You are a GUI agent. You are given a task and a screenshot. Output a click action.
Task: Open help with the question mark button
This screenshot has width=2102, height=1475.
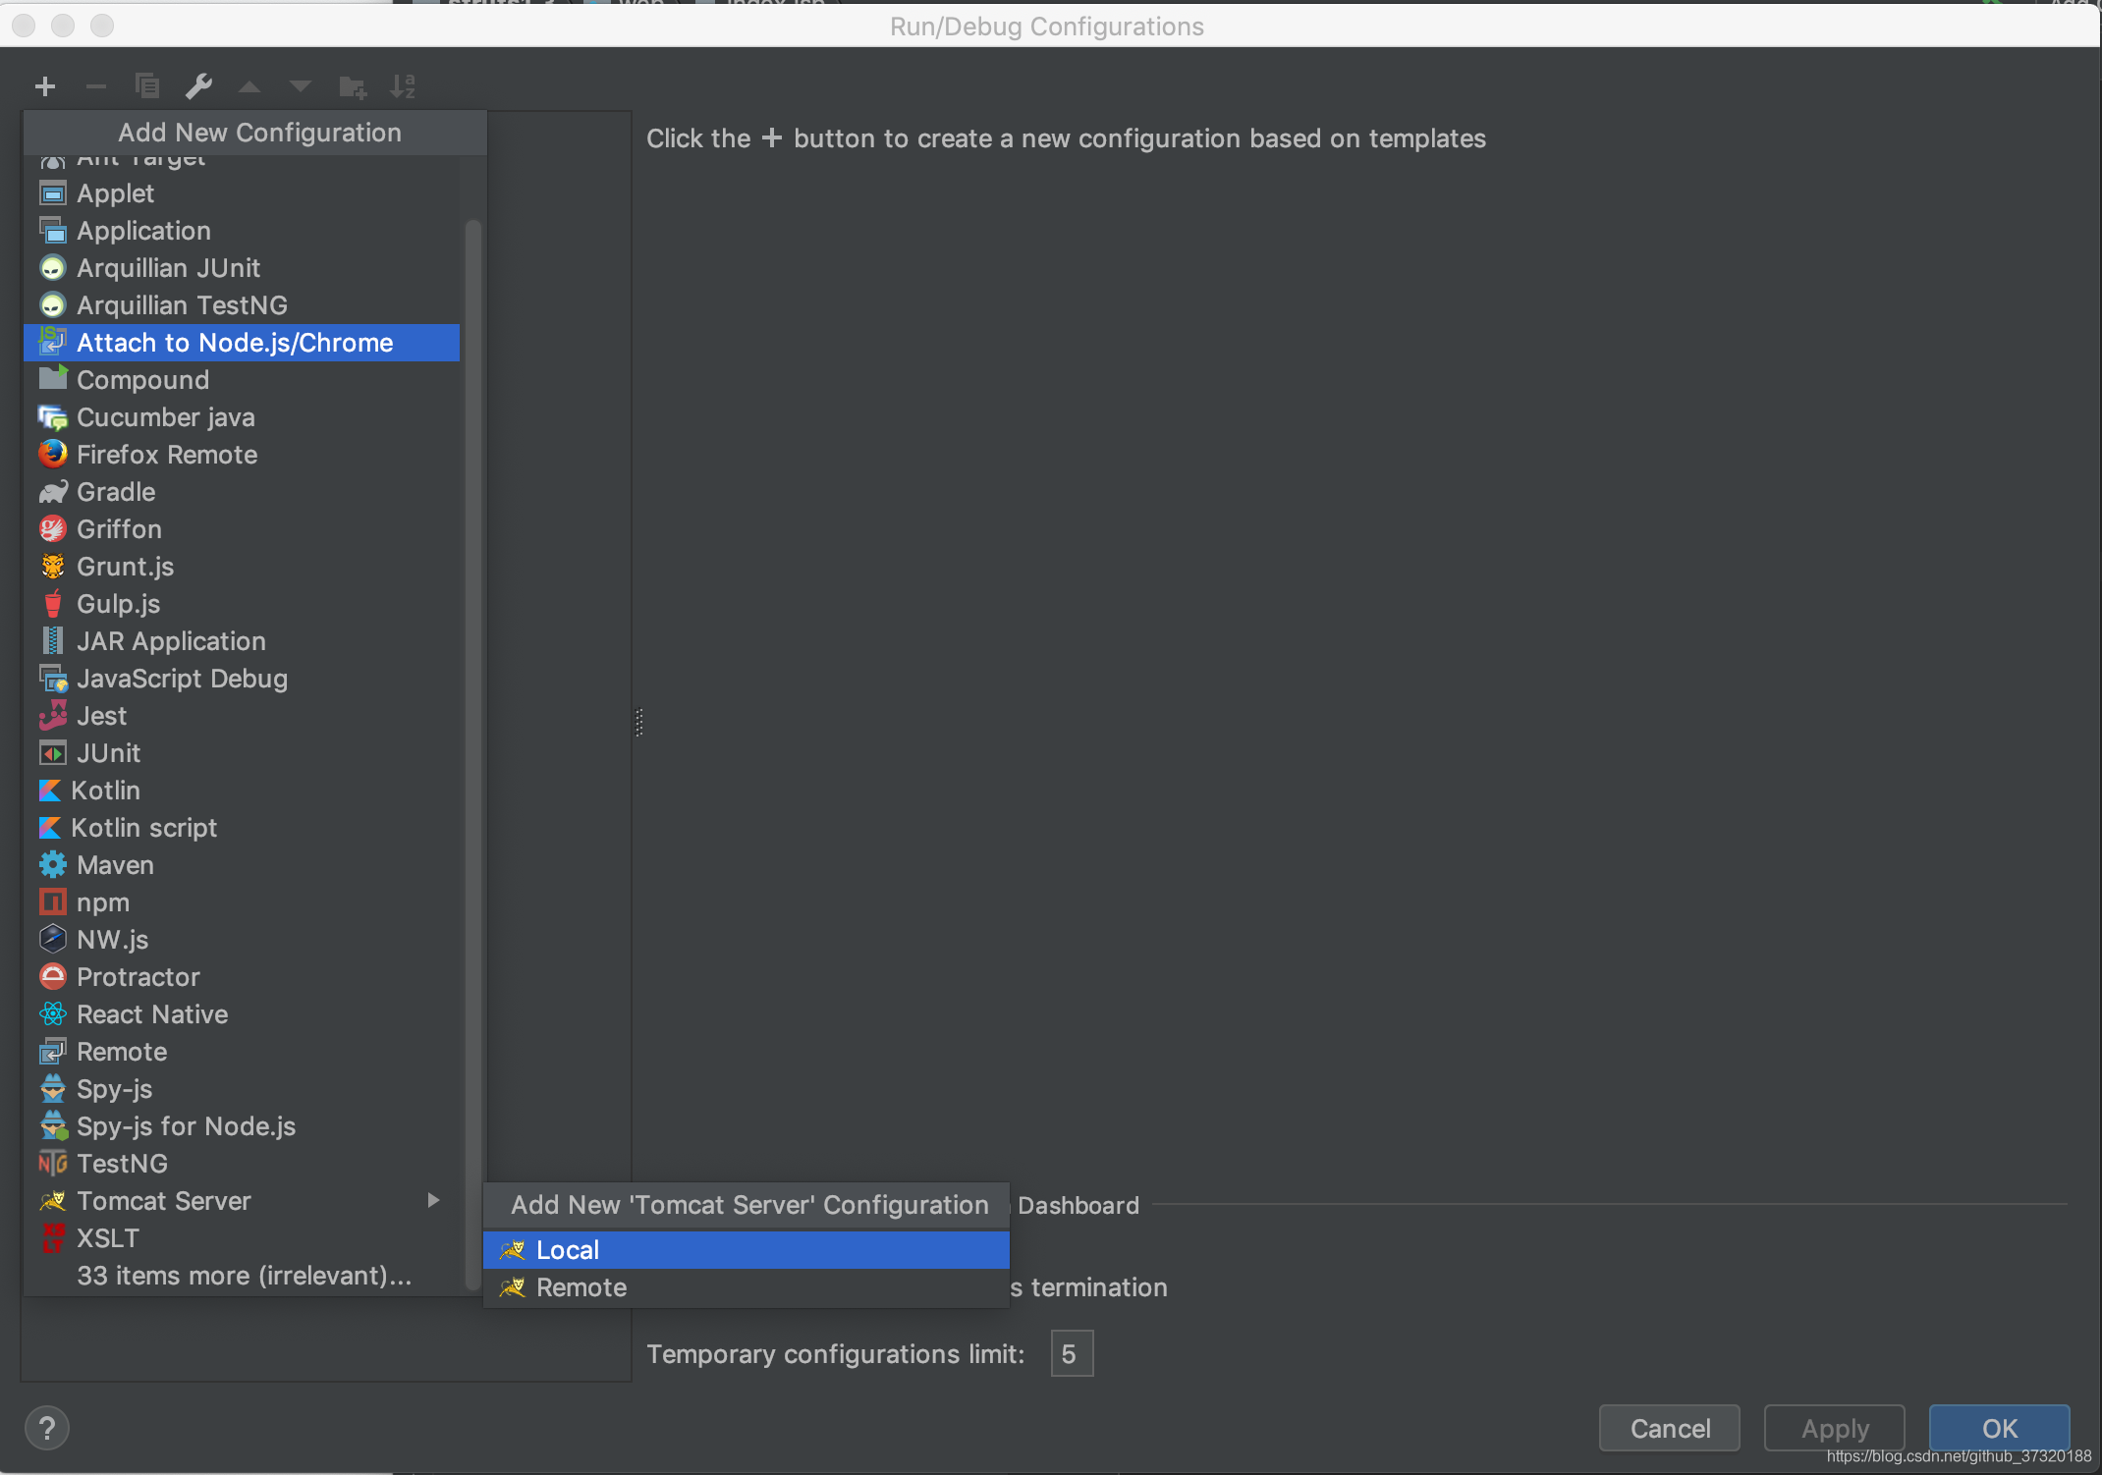coord(47,1429)
